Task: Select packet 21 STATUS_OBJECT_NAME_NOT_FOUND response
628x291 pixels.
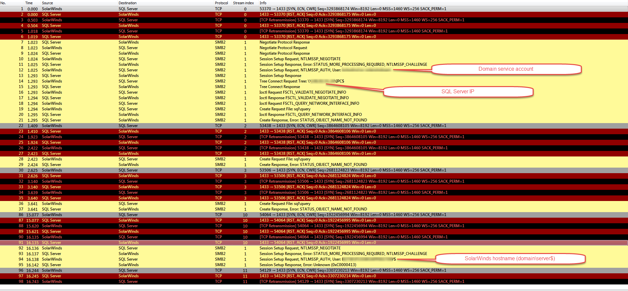Action: click(314, 120)
